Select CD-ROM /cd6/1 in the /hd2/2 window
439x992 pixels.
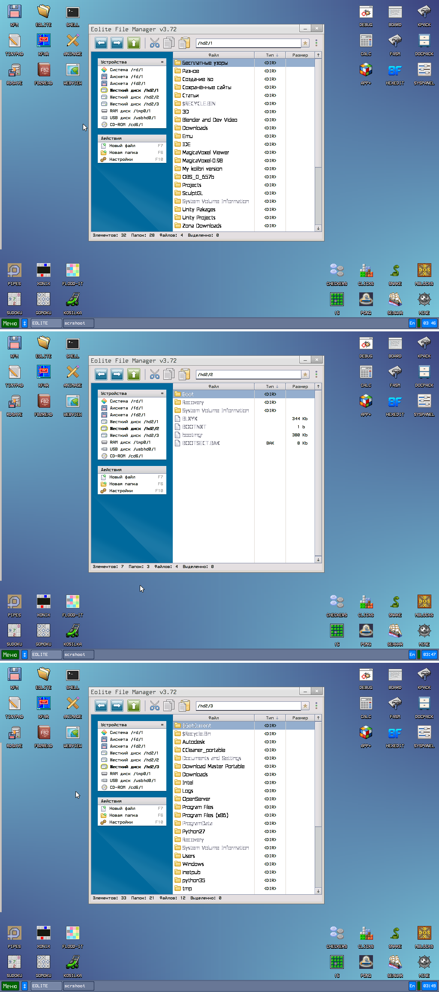[126, 456]
